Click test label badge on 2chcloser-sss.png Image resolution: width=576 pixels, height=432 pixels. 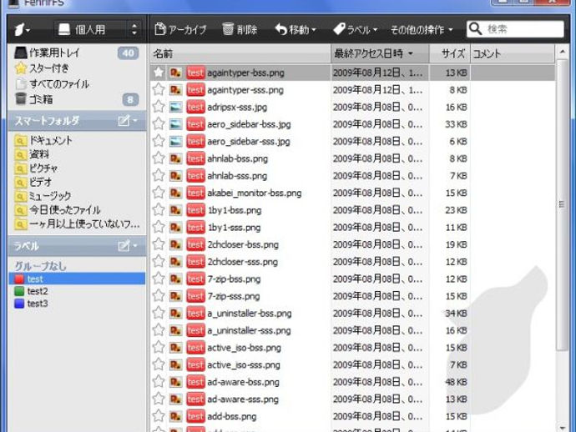tap(195, 262)
